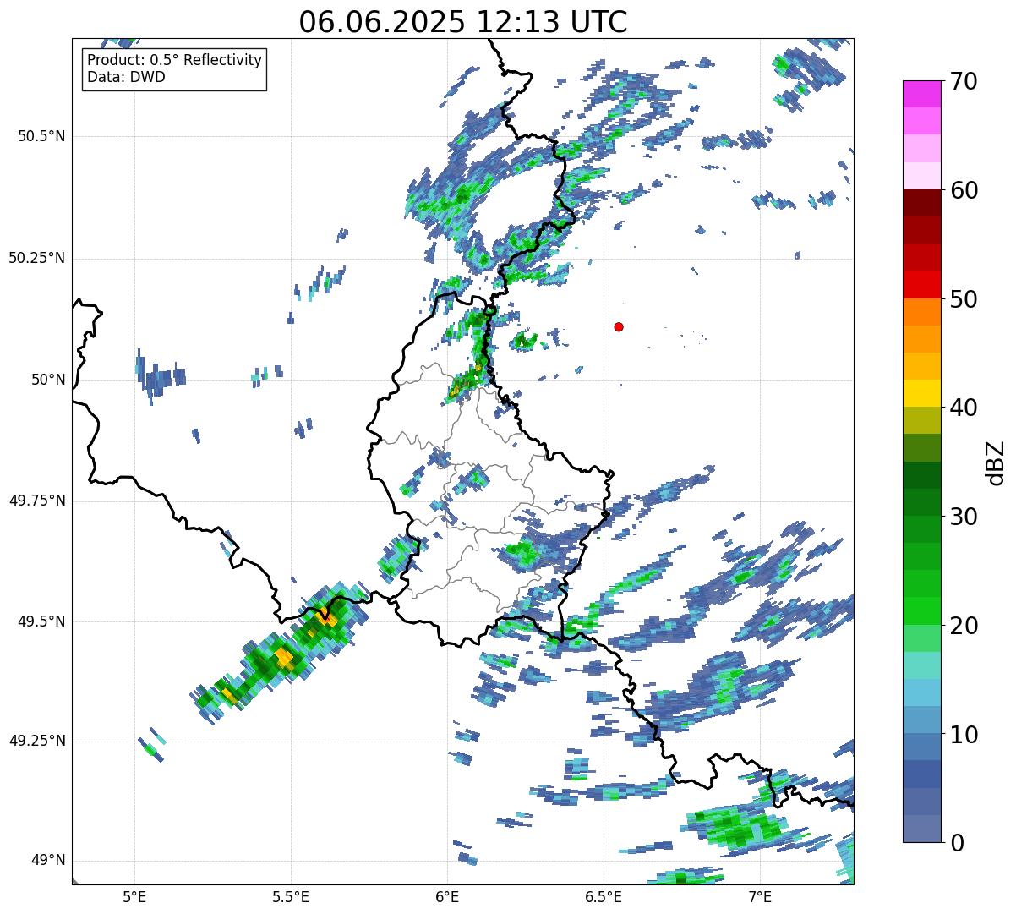
Task: Click the 5°E longitude label
Action: click(x=134, y=896)
